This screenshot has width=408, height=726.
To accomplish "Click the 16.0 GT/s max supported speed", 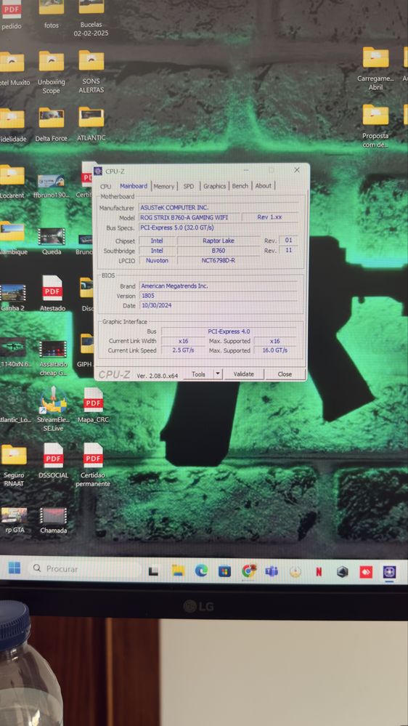I will (274, 350).
